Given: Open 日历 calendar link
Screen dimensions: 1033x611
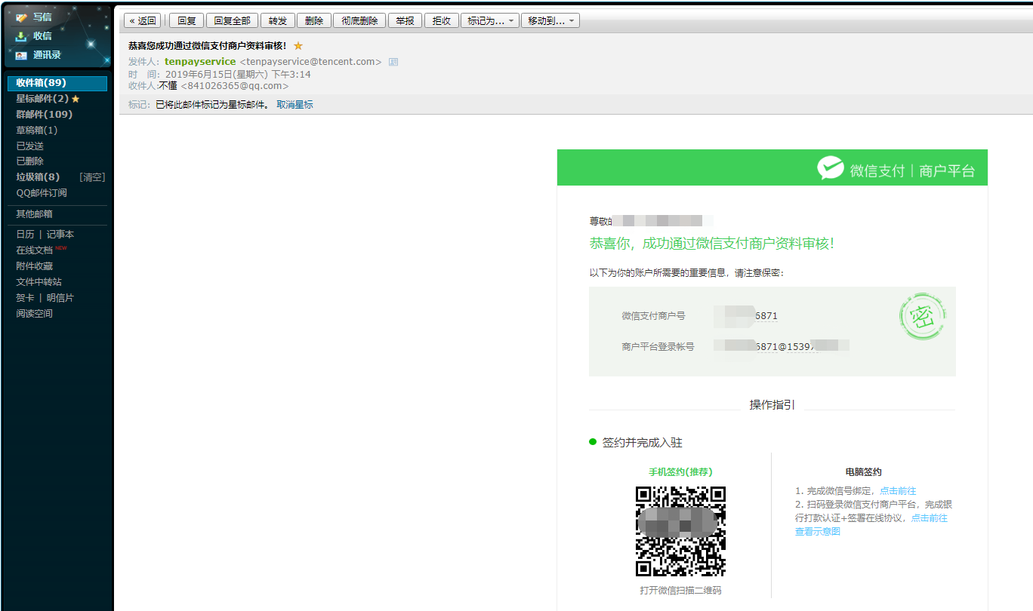Looking at the screenshot, I should coord(25,235).
